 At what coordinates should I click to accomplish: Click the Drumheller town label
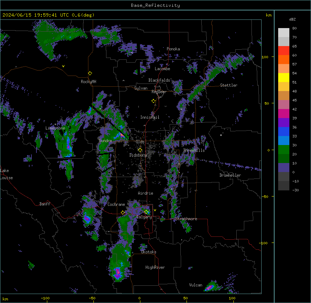click(230, 175)
